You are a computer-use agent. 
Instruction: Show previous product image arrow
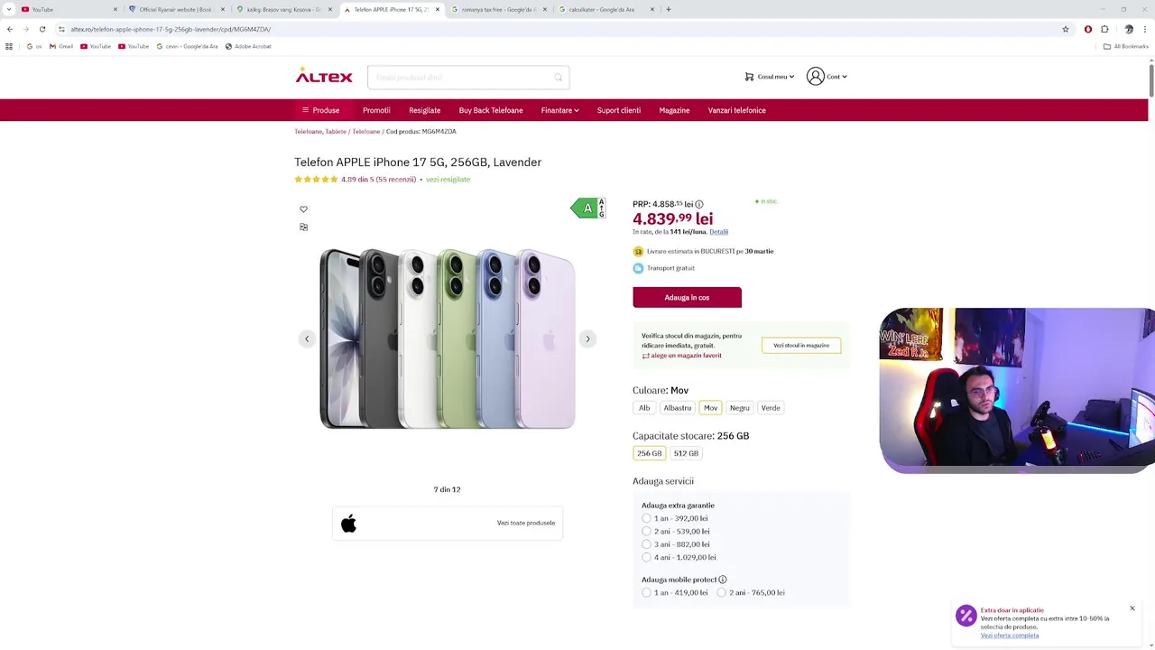(307, 339)
